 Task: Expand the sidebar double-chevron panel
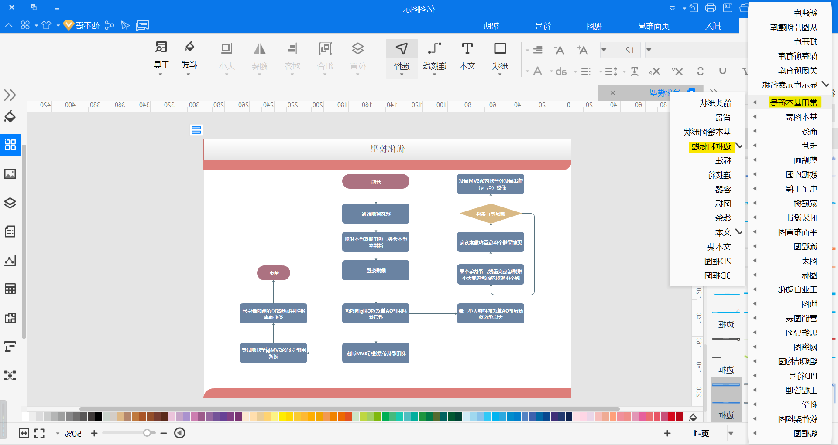pyautogui.click(x=10, y=95)
